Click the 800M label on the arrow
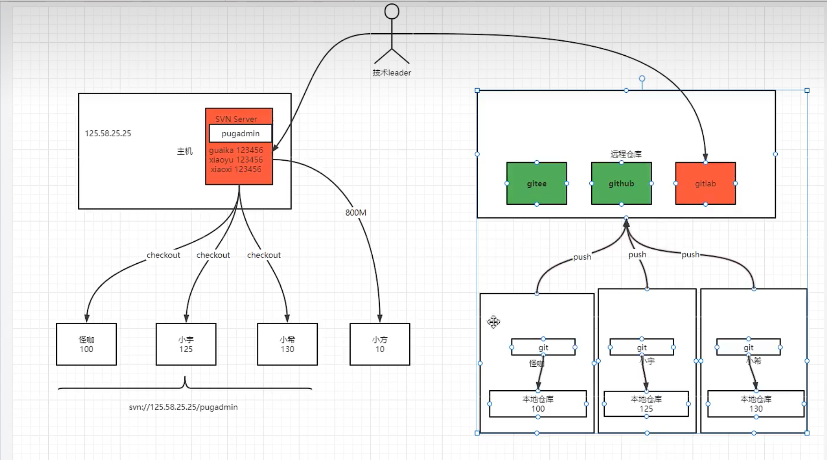Screen dimensions: 827x460 (x=356, y=213)
